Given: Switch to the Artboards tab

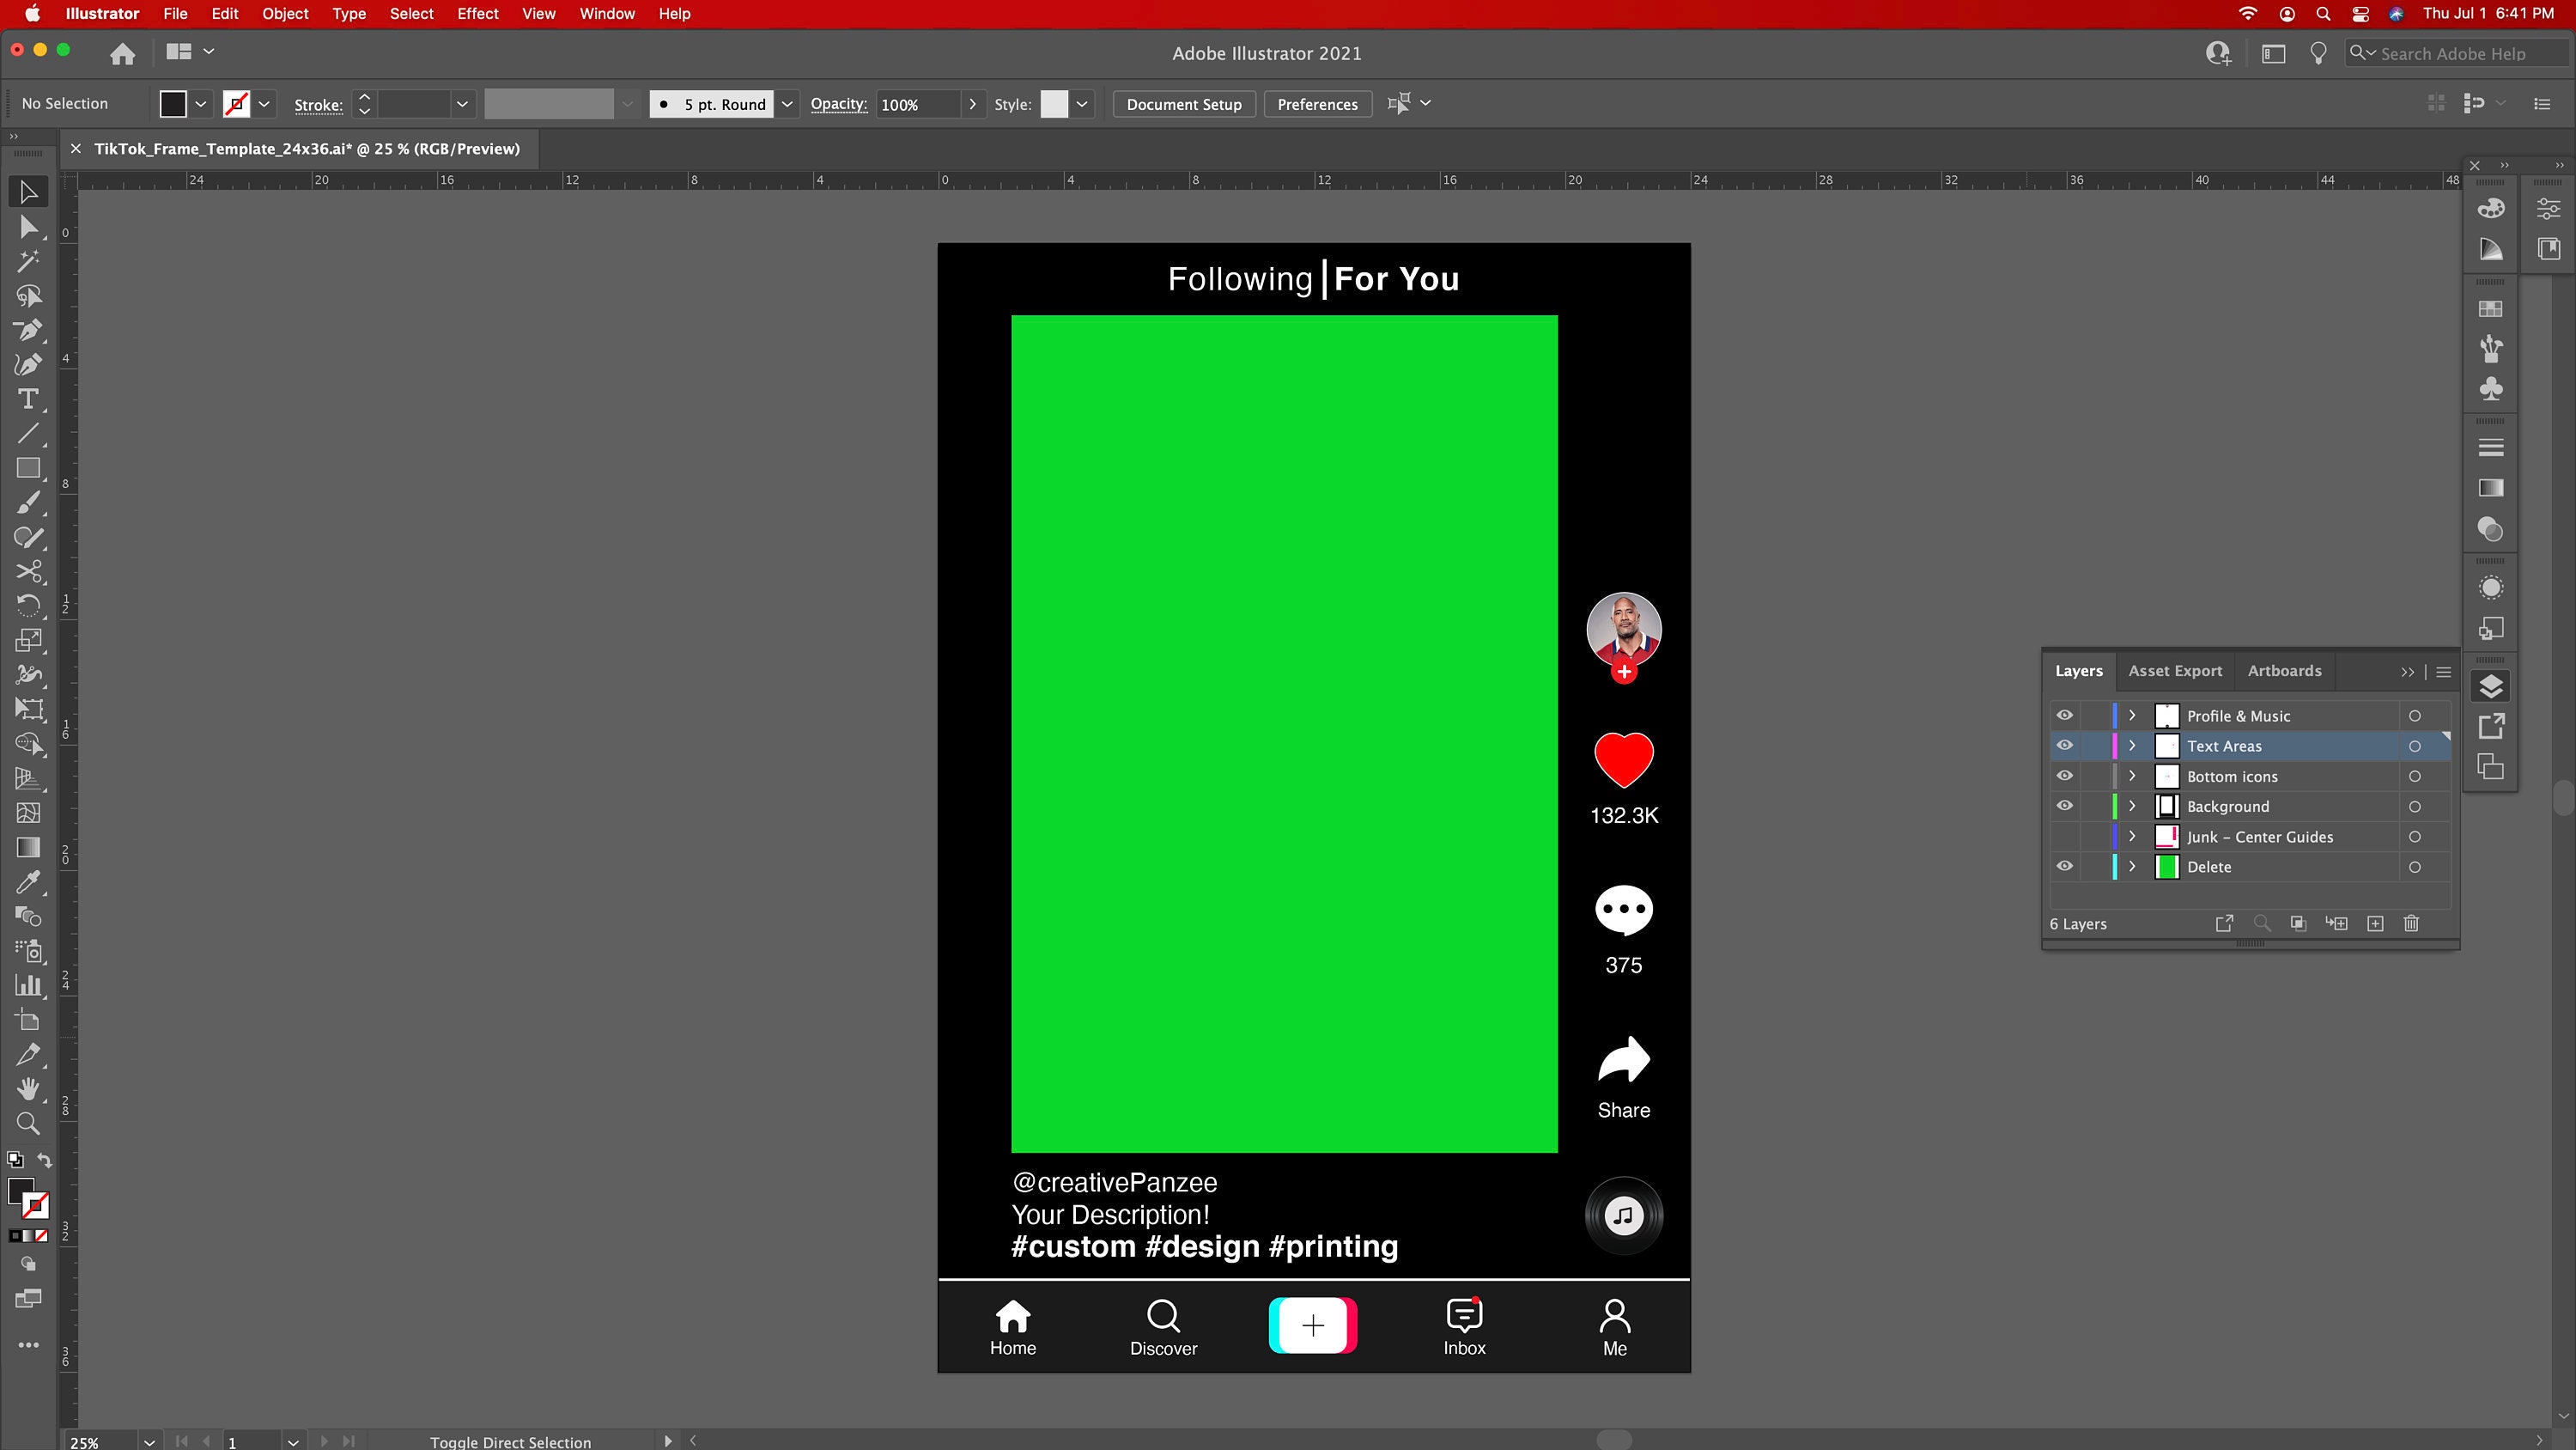Looking at the screenshot, I should 2284,671.
